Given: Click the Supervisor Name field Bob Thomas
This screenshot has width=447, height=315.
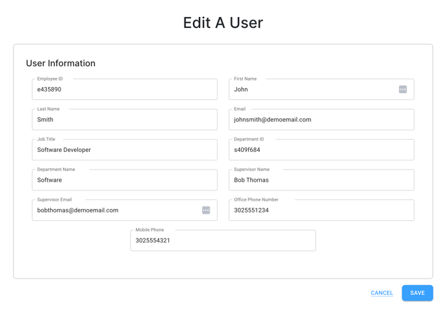Looking at the screenshot, I should click(321, 180).
